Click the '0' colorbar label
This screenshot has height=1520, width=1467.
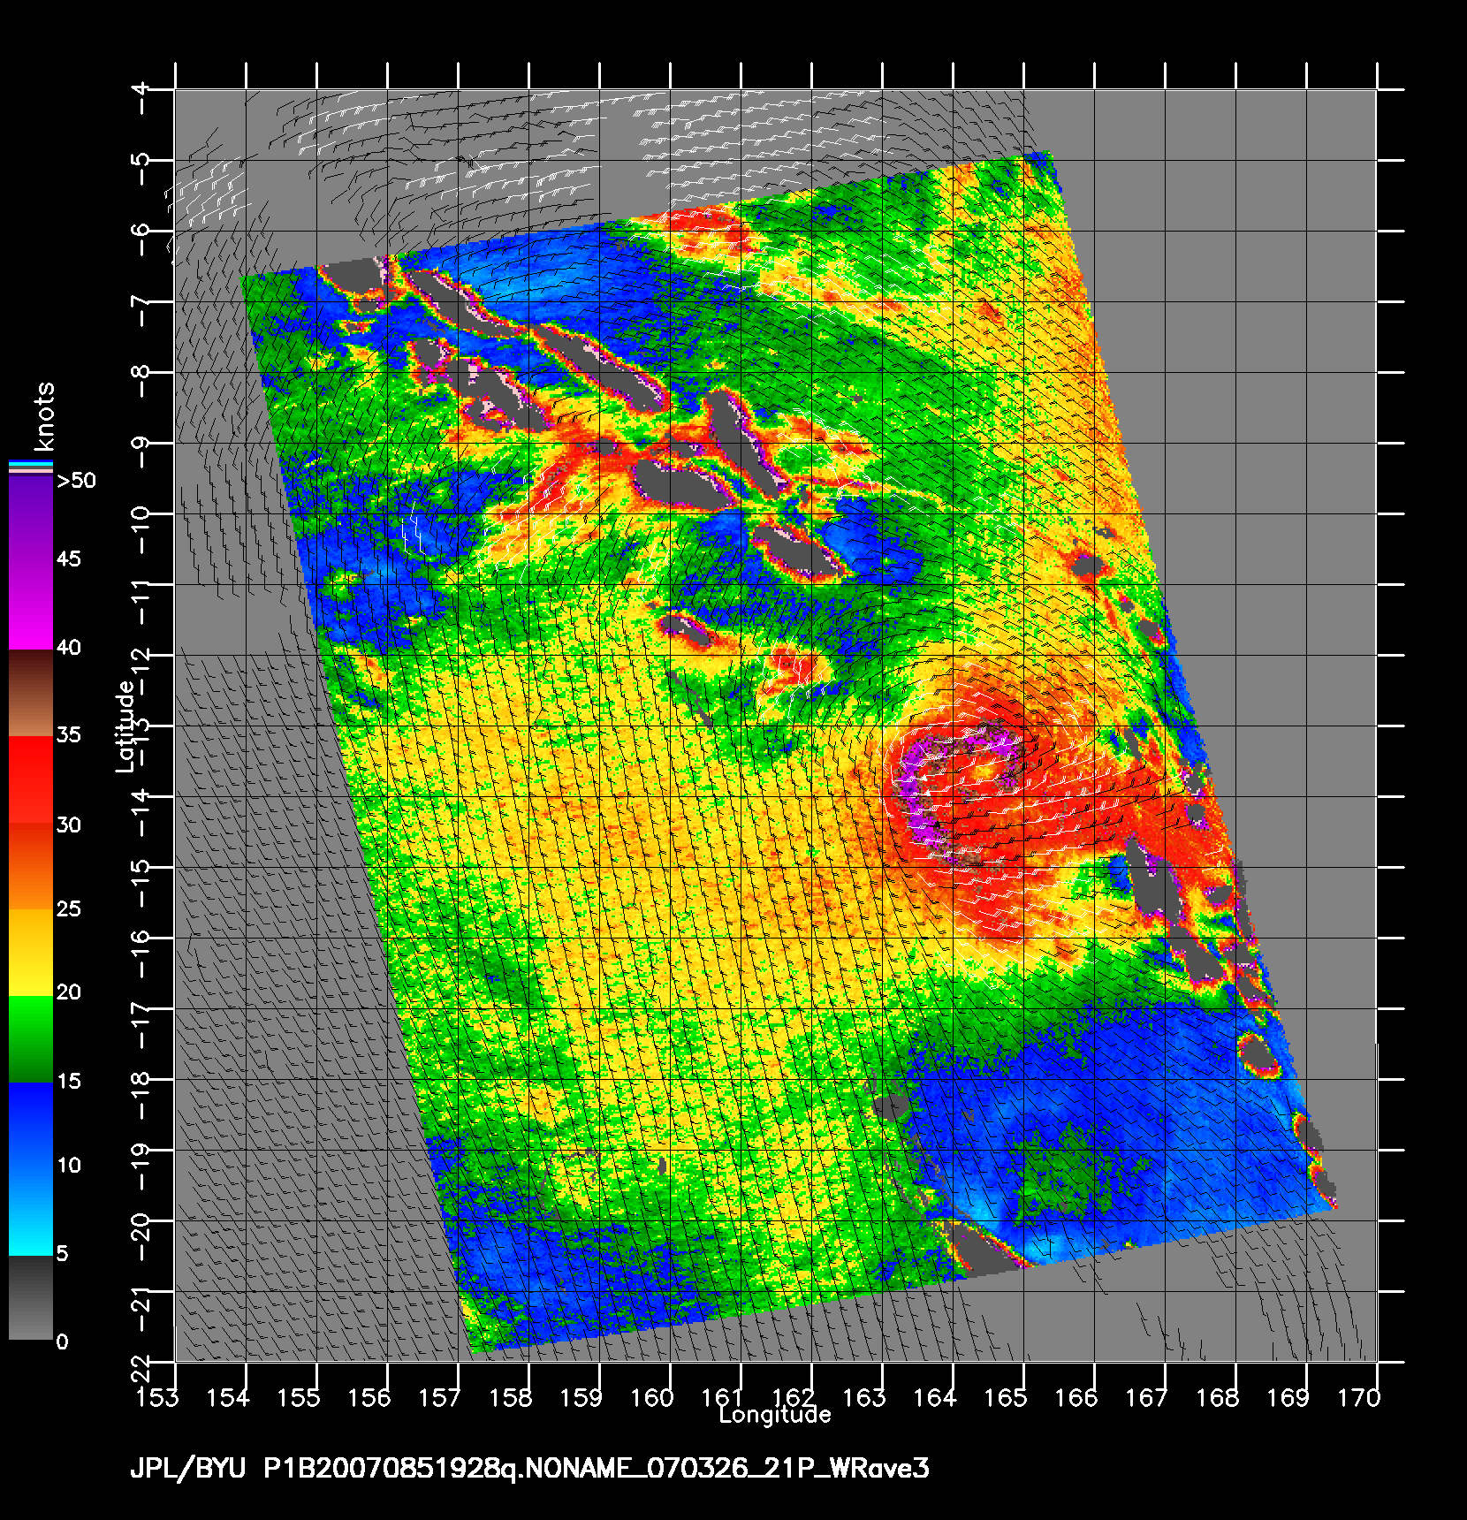pyautogui.click(x=62, y=1342)
